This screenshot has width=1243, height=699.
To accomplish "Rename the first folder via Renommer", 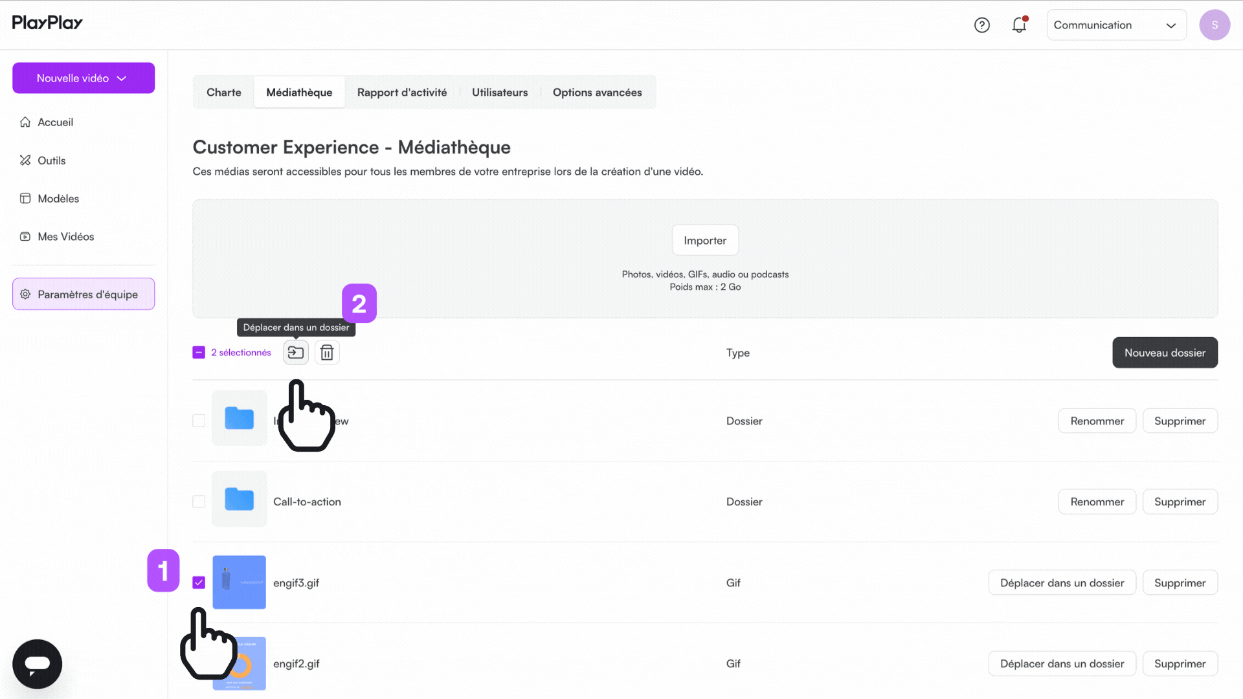I will [1097, 421].
